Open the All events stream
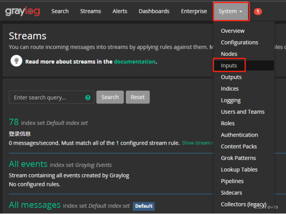 coord(28,164)
